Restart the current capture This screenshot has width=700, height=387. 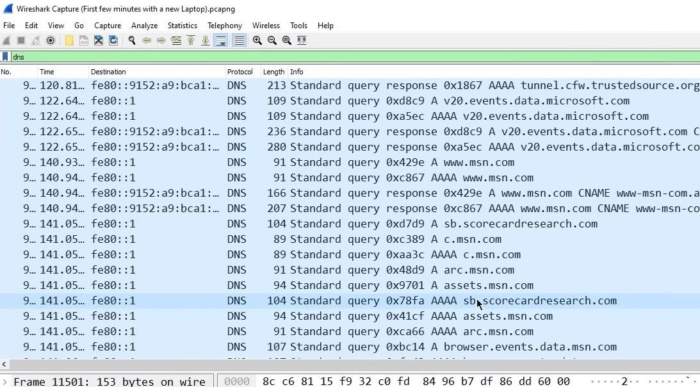(36, 40)
